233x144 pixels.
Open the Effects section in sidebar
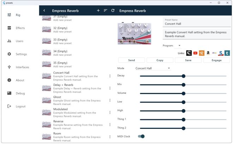[x=20, y=28]
